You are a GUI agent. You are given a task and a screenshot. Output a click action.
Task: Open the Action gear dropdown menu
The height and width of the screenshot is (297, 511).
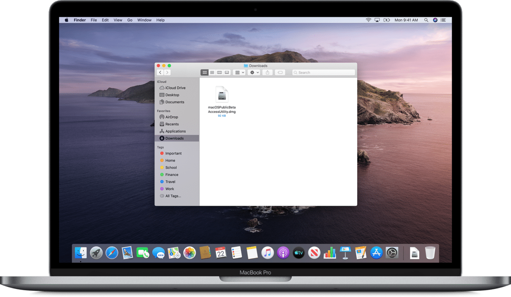253,72
